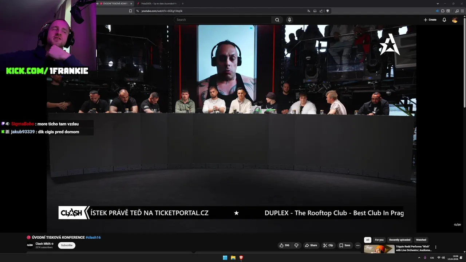Screen dimensions: 466x262
Task: Focus the YouTube Search field
Action: click(223, 20)
